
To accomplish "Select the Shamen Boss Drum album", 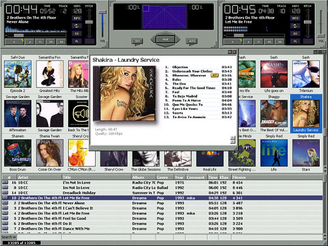I will coord(18,153).
